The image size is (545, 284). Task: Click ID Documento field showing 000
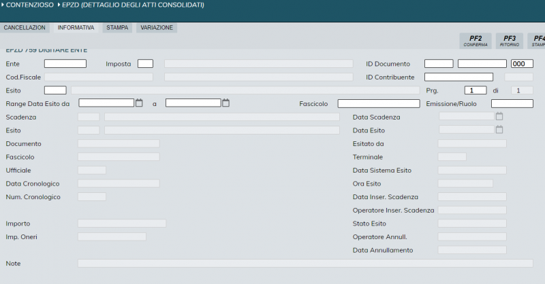pos(522,64)
